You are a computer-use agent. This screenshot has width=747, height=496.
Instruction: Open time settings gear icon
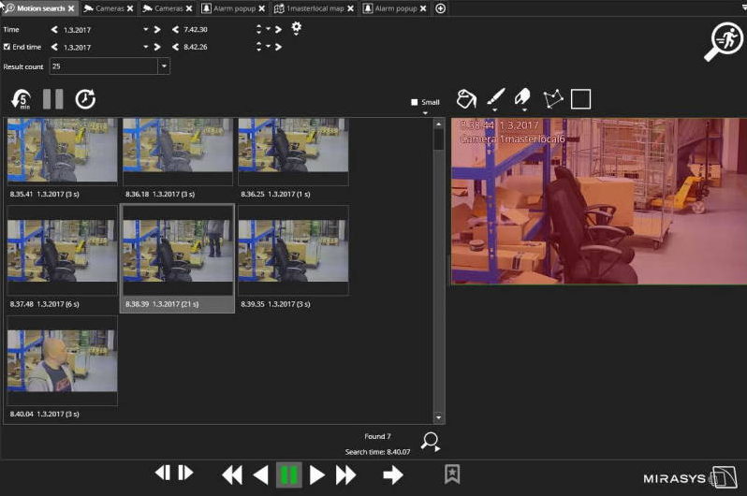(297, 28)
